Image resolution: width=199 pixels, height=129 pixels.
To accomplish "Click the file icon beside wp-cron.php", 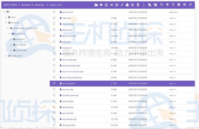I will pyautogui.click(x=61, y=89).
